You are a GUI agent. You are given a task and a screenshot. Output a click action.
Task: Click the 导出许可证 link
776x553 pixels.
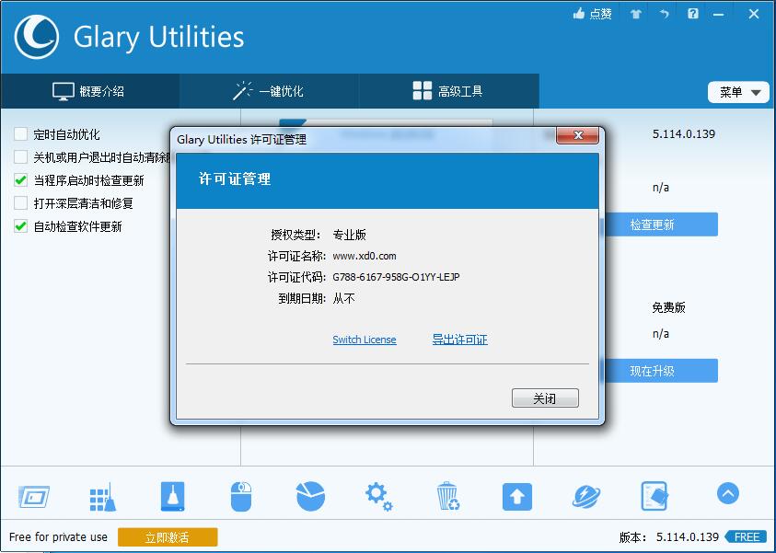tap(459, 340)
